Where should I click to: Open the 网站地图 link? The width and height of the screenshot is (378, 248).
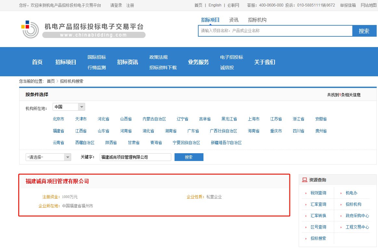click(369, 5)
